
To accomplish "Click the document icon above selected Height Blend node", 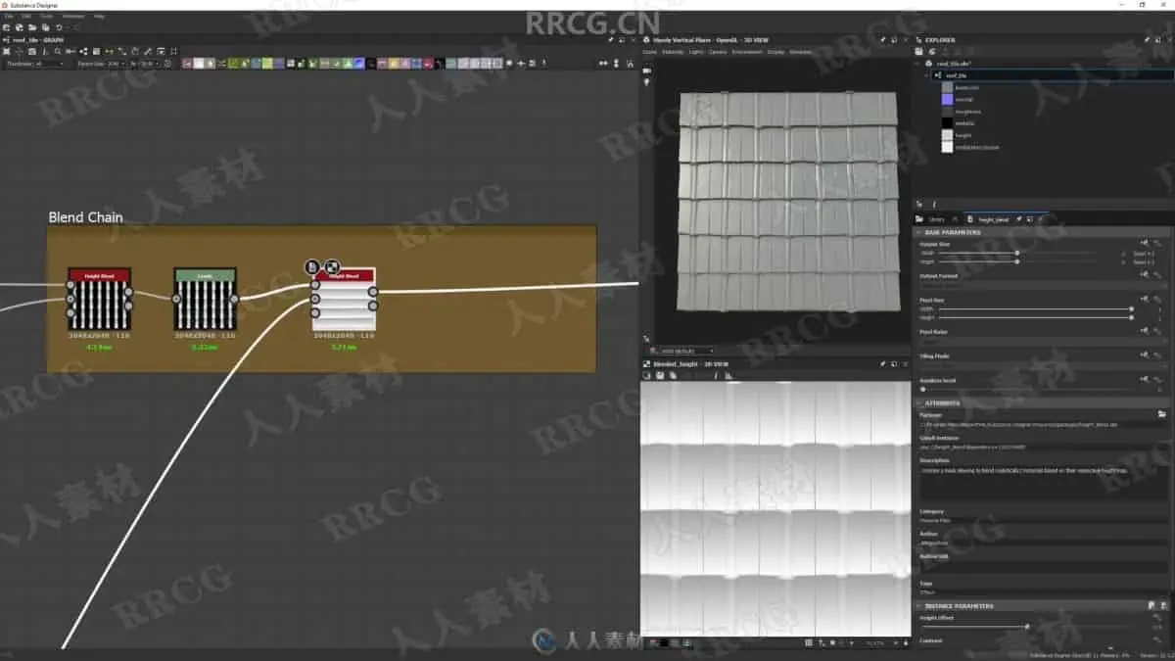I will [x=312, y=266].
